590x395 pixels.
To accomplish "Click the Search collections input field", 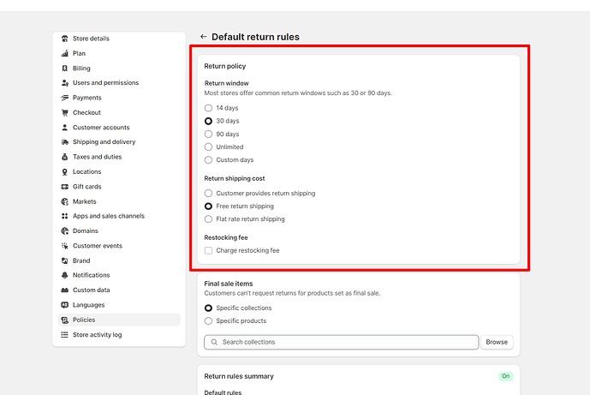I will pos(343,342).
